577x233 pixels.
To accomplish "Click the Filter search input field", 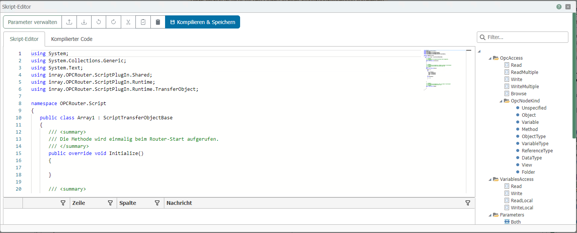I will tap(525, 37).
